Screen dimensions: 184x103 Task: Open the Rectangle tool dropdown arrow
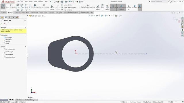tap(20, 7)
